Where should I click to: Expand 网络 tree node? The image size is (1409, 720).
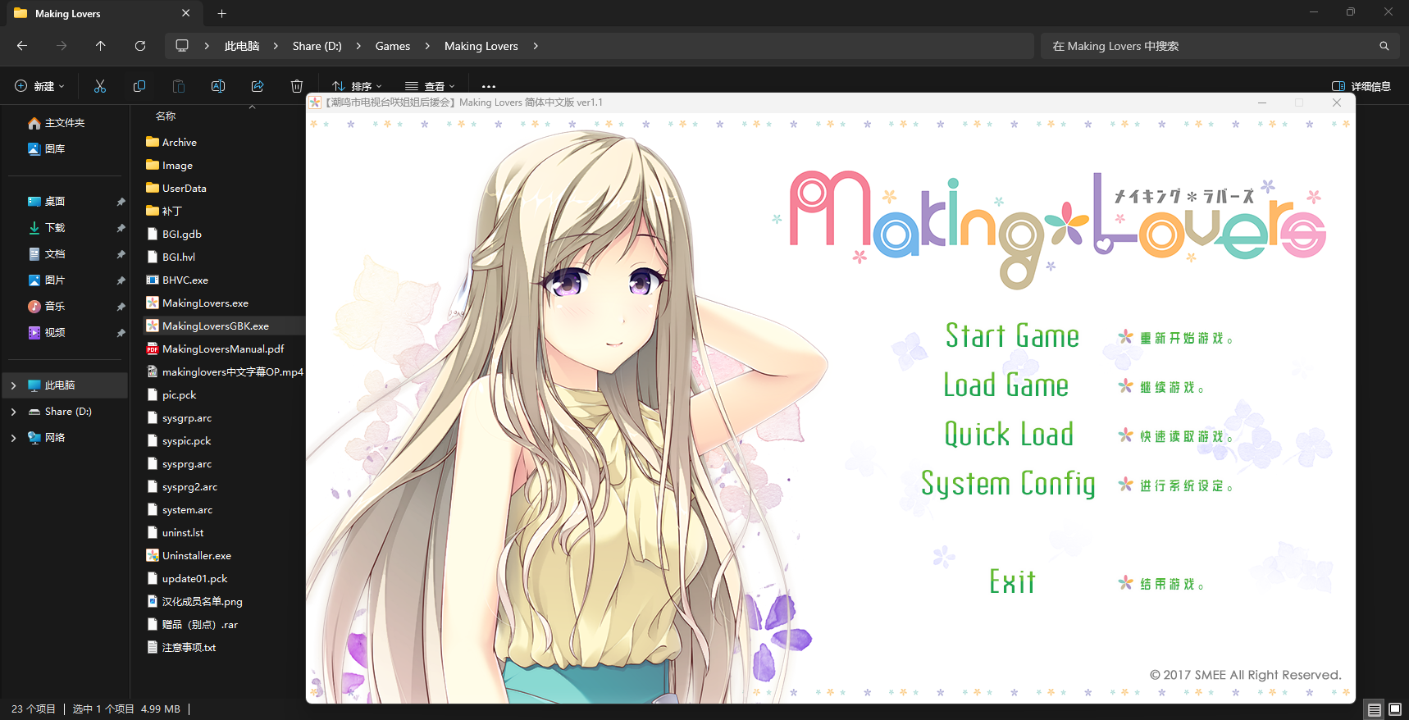pos(13,437)
